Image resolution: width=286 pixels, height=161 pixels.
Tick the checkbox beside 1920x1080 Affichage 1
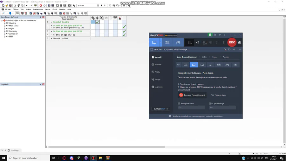(152, 49)
